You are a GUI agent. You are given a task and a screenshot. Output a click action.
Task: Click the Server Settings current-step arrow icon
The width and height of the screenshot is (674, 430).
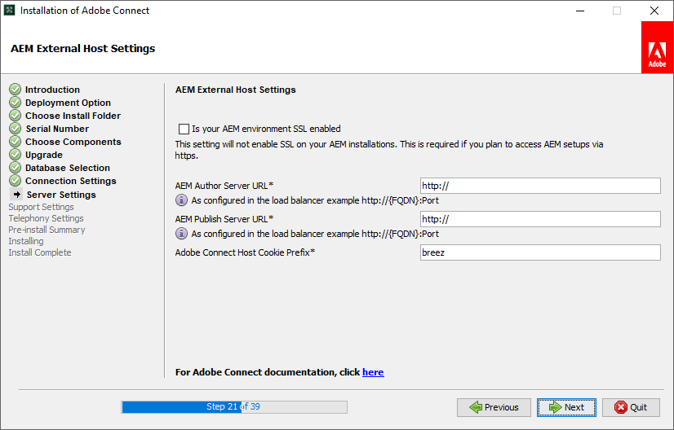(x=16, y=195)
